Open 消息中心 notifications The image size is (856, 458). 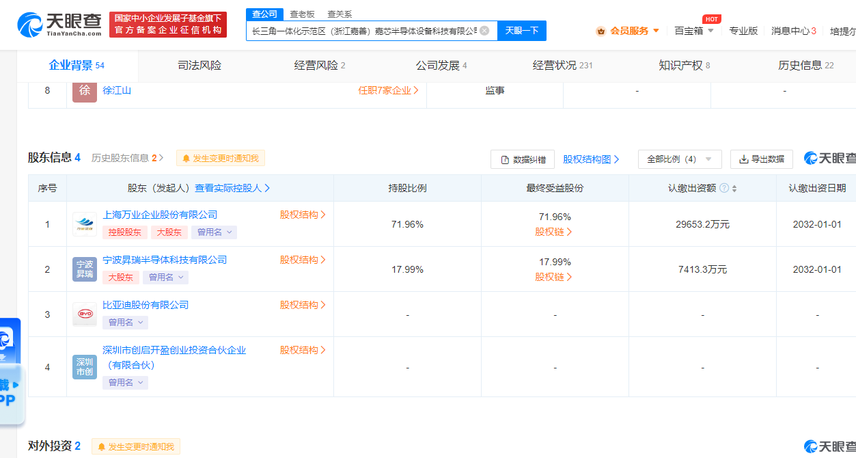(x=794, y=31)
